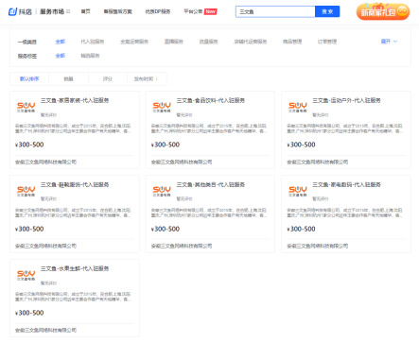Expand categories with 展开 chevron
This screenshot has width=419, height=342.
tap(389, 42)
